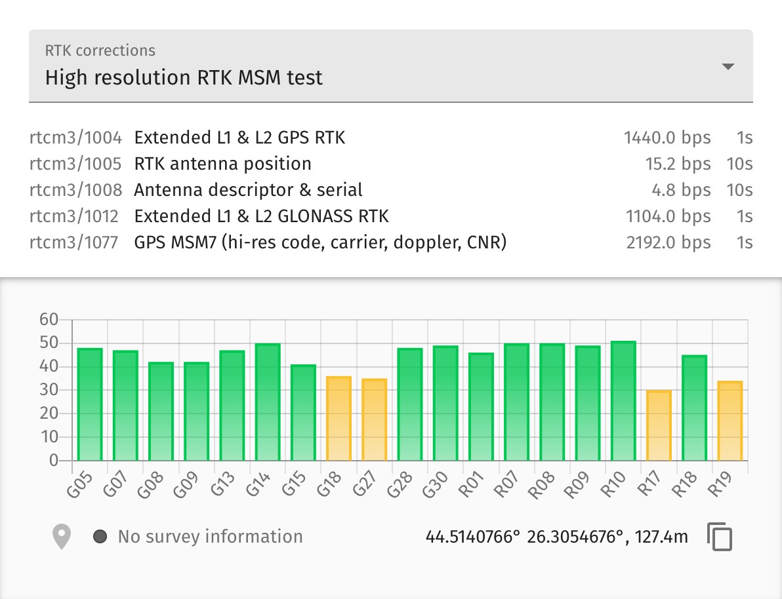Click the copy coordinates icon
782x599 pixels.
721,536
